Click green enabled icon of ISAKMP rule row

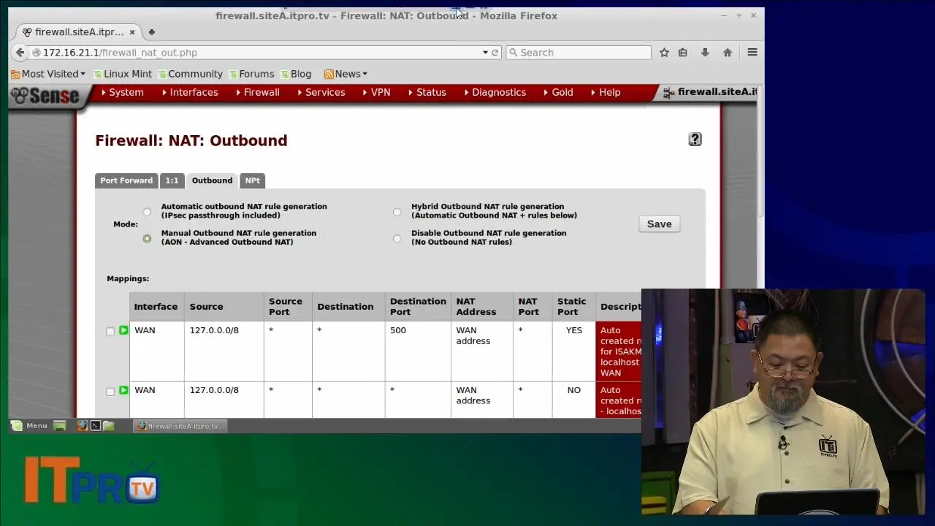point(123,330)
